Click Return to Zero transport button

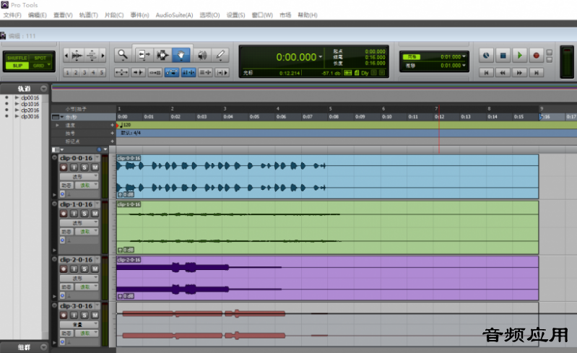click(486, 72)
